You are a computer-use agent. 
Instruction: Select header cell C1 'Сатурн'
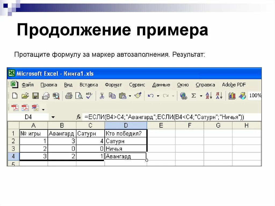tap(90, 133)
